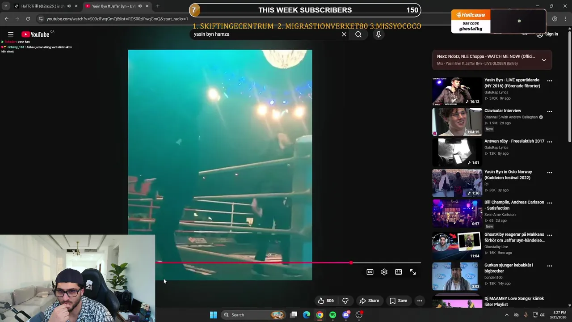This screenshot has height=322, width=572.
Task: Open Task View on the taskbar
Action: (294, 315)
